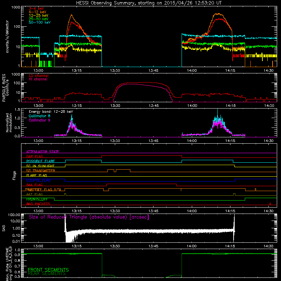The image size is (281, 281).
Task: Click the SAA FLAG label
Action: click(34, 185)
